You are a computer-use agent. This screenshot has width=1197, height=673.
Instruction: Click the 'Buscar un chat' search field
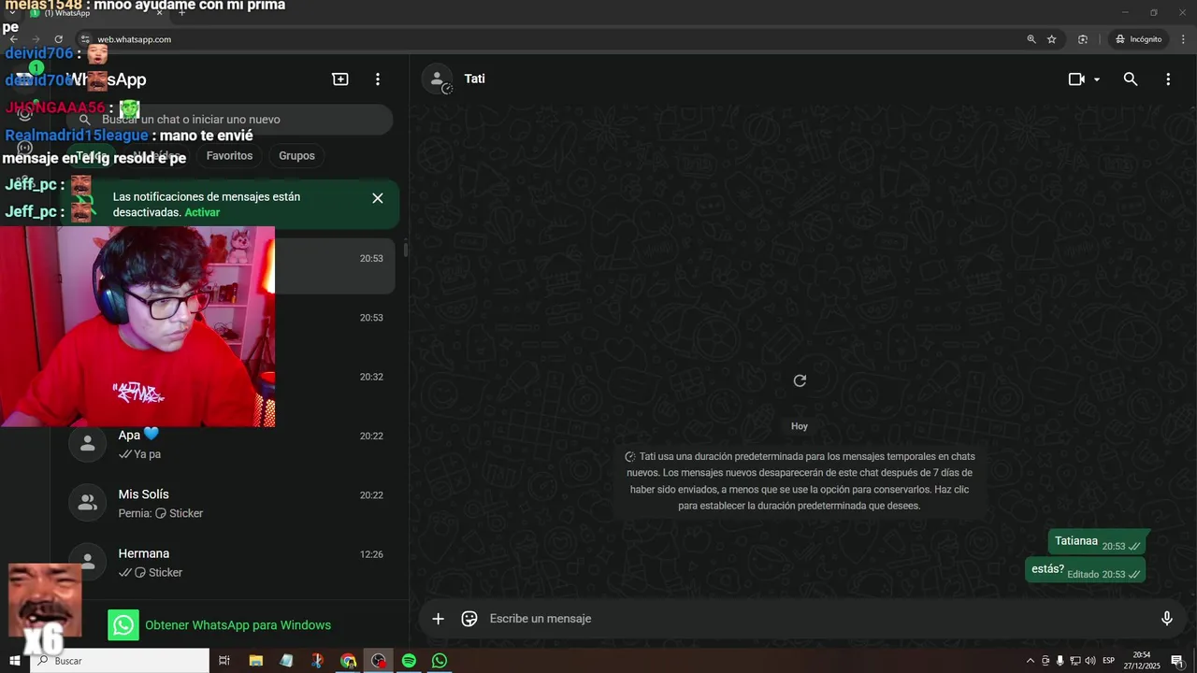(x=229, y=120)
